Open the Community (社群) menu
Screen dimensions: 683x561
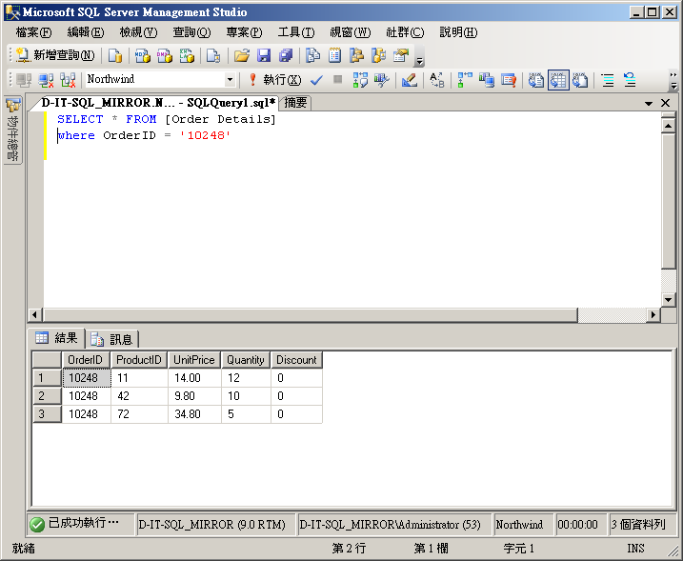pyautogui.click(x=405, y=32)
